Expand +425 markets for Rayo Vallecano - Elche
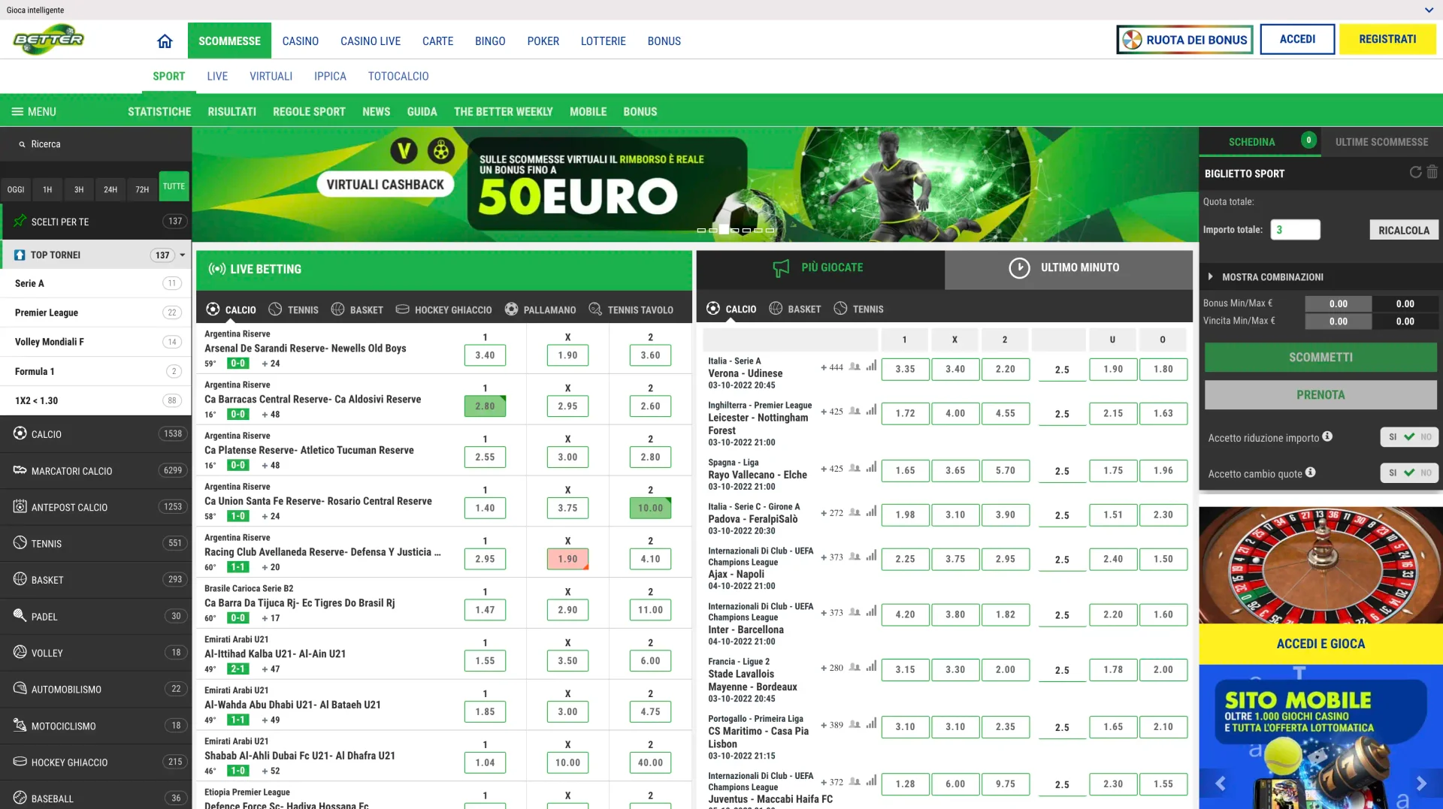Screen dimensions: 1443x809 pos(831,469)
